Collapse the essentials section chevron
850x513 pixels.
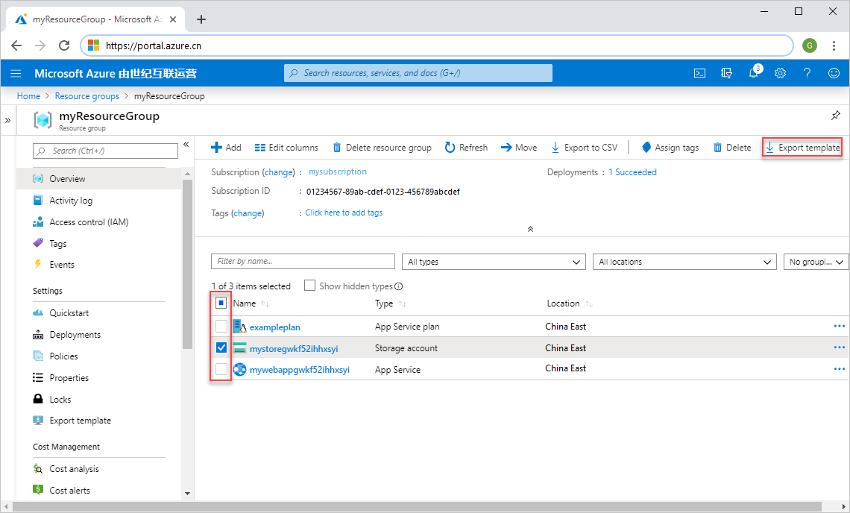[x=530, y=229]
